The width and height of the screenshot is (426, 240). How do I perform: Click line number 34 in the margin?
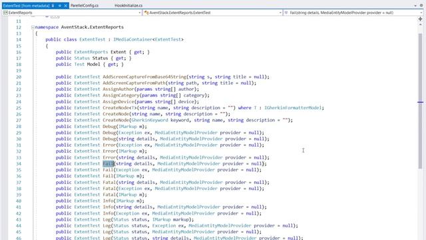tap(19, 163)
